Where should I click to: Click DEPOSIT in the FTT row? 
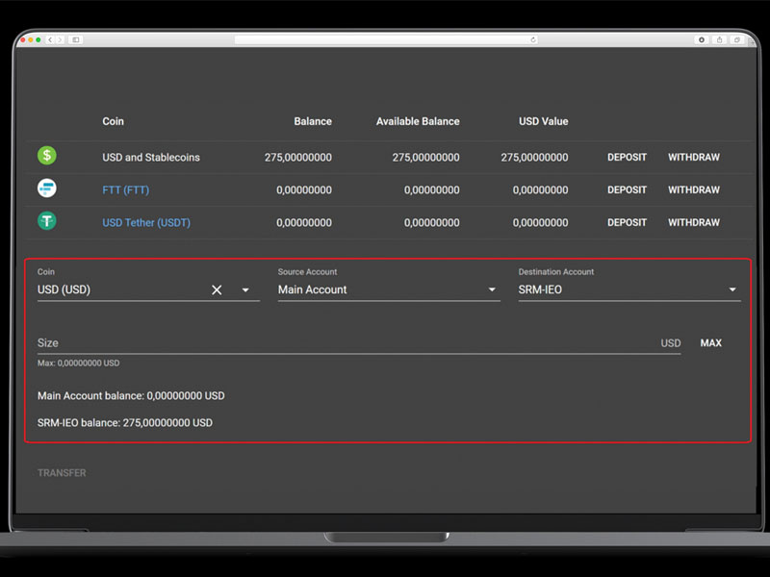tap(627, 189)
